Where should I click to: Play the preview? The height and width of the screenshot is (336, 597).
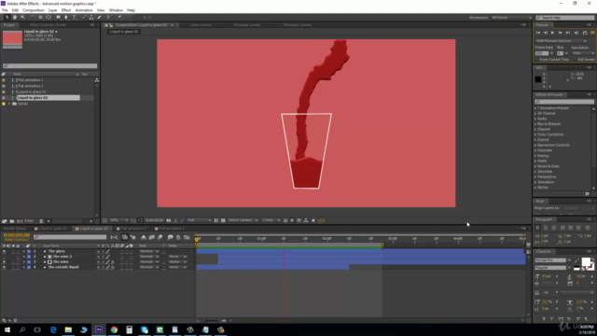[552, 33]
